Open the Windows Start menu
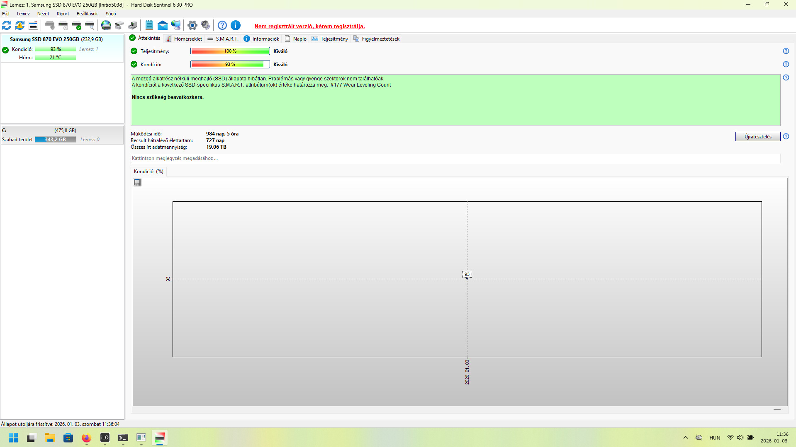The width and height of the screenshot is (796, 447). point(14,437)
